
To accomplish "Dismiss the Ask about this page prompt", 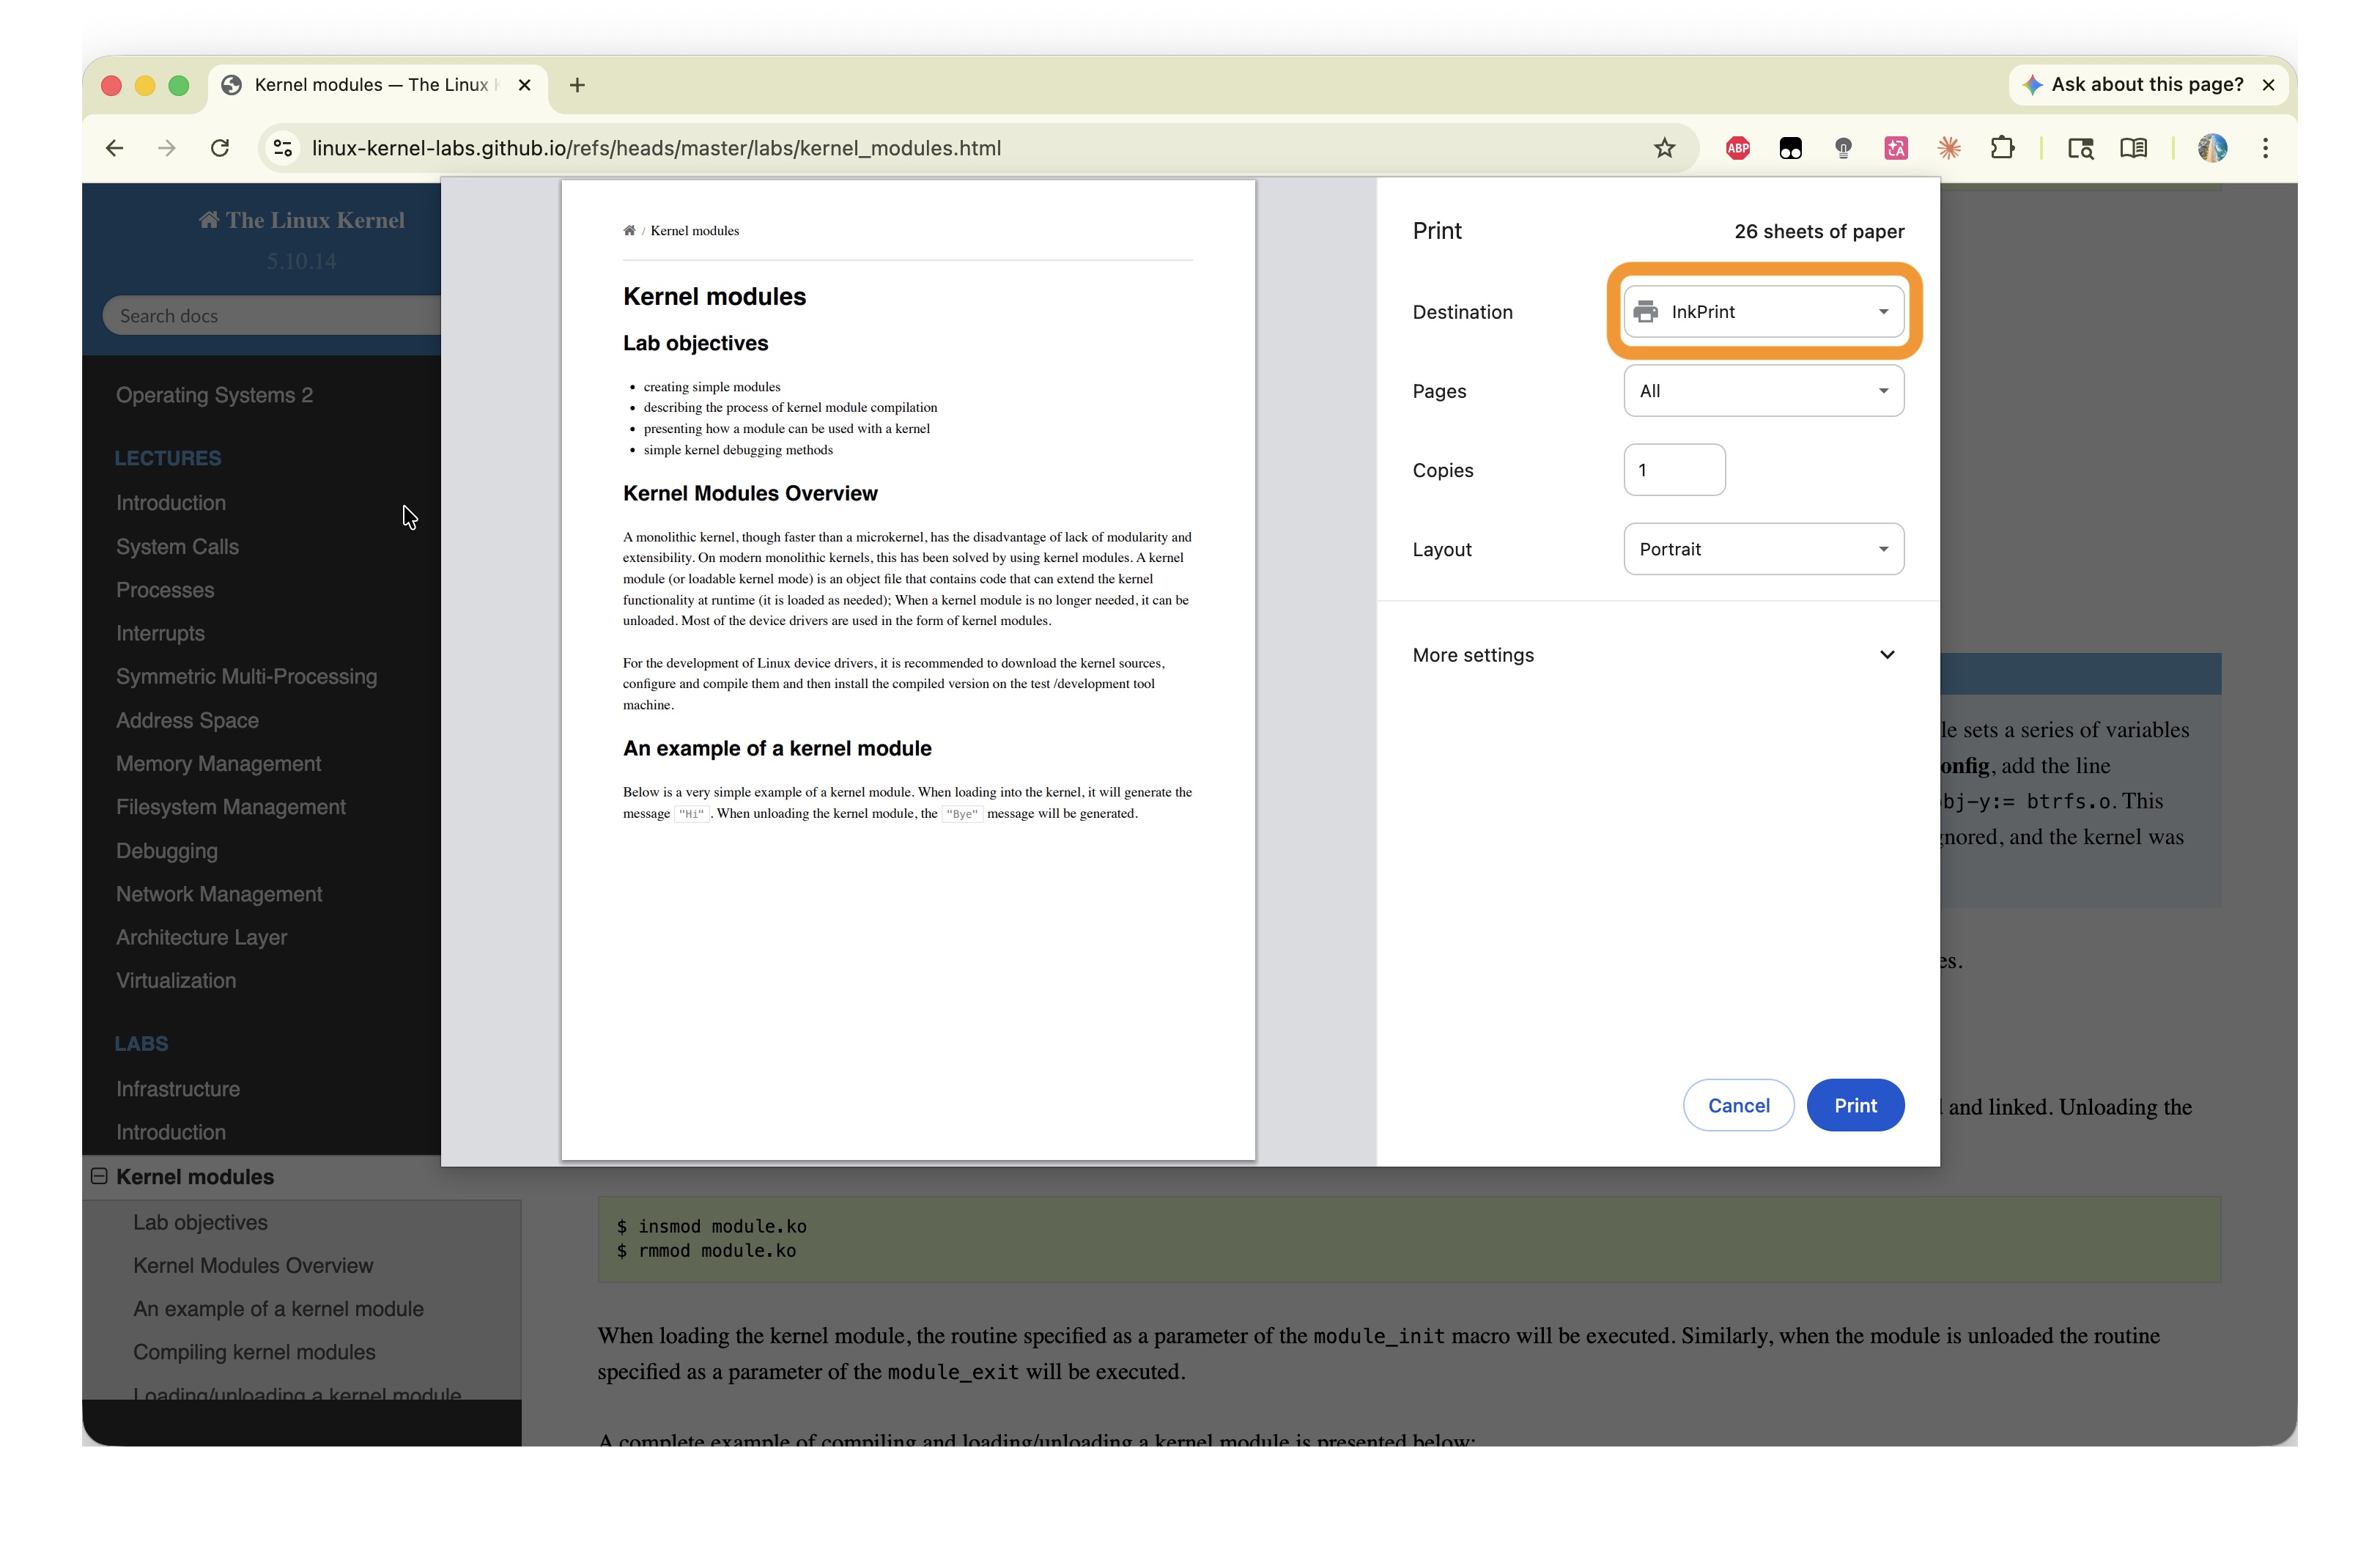I will point(2268,85).
